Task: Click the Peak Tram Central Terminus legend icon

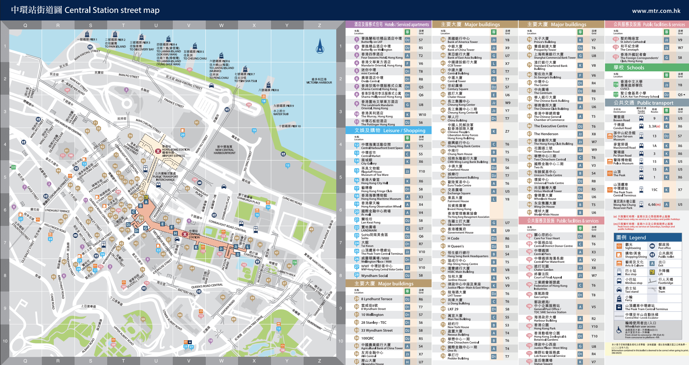Action: coord(619,307)
